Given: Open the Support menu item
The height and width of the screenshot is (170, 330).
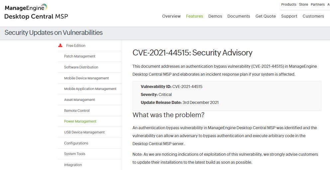Looking at the screenshot, I should tap(289, 16).
